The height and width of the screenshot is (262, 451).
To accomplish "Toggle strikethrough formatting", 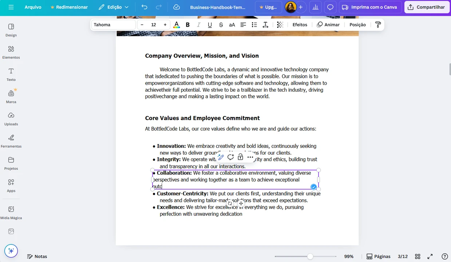I will (x=221, y=25).
